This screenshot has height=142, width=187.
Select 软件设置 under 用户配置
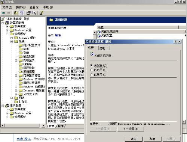(20, 109)
